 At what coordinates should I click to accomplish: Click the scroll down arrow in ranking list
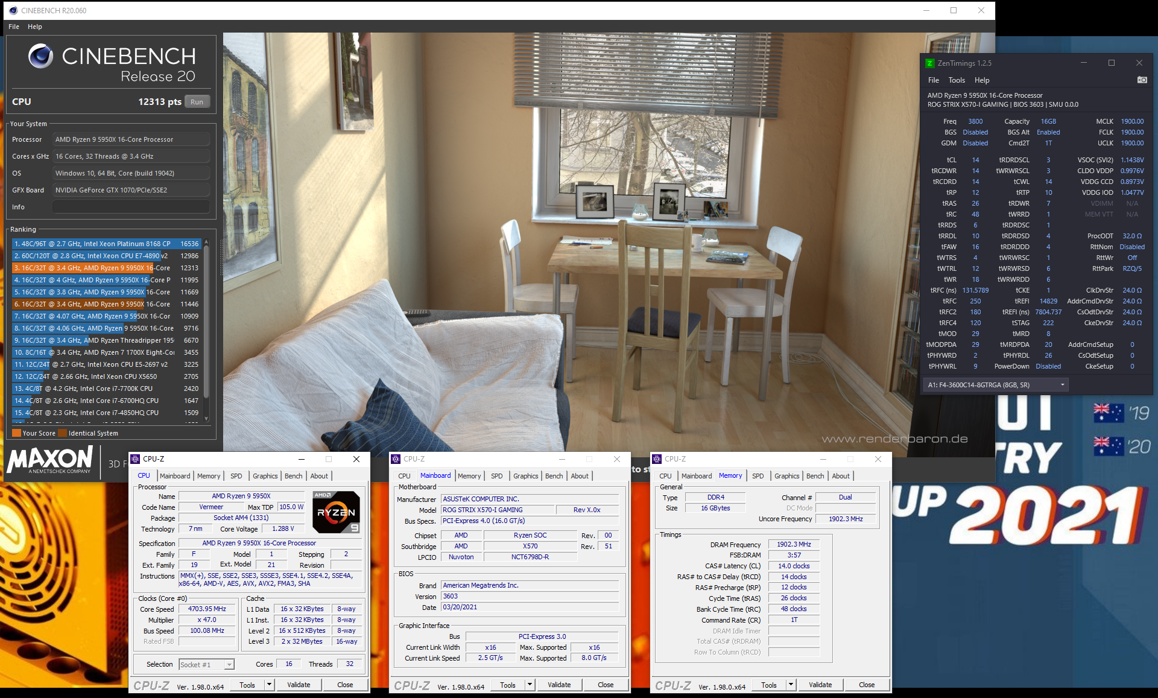click(x=206, y=419)
